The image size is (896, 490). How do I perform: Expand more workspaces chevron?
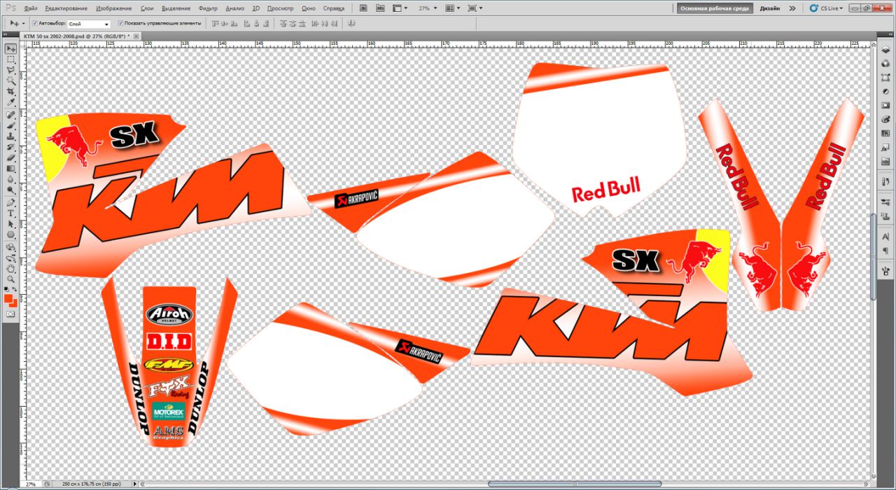point(792,8)
